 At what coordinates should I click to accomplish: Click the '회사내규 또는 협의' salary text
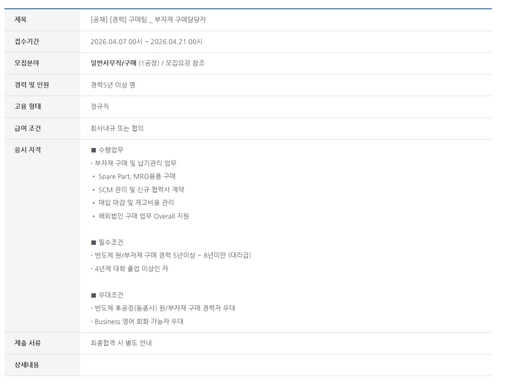[117, 128]
